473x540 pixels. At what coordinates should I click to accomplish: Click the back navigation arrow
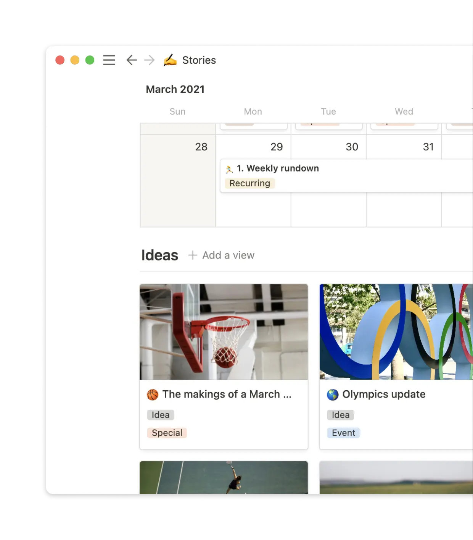point(131,60)
